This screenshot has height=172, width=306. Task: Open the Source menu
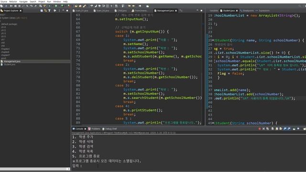click(x=3, y=1)
